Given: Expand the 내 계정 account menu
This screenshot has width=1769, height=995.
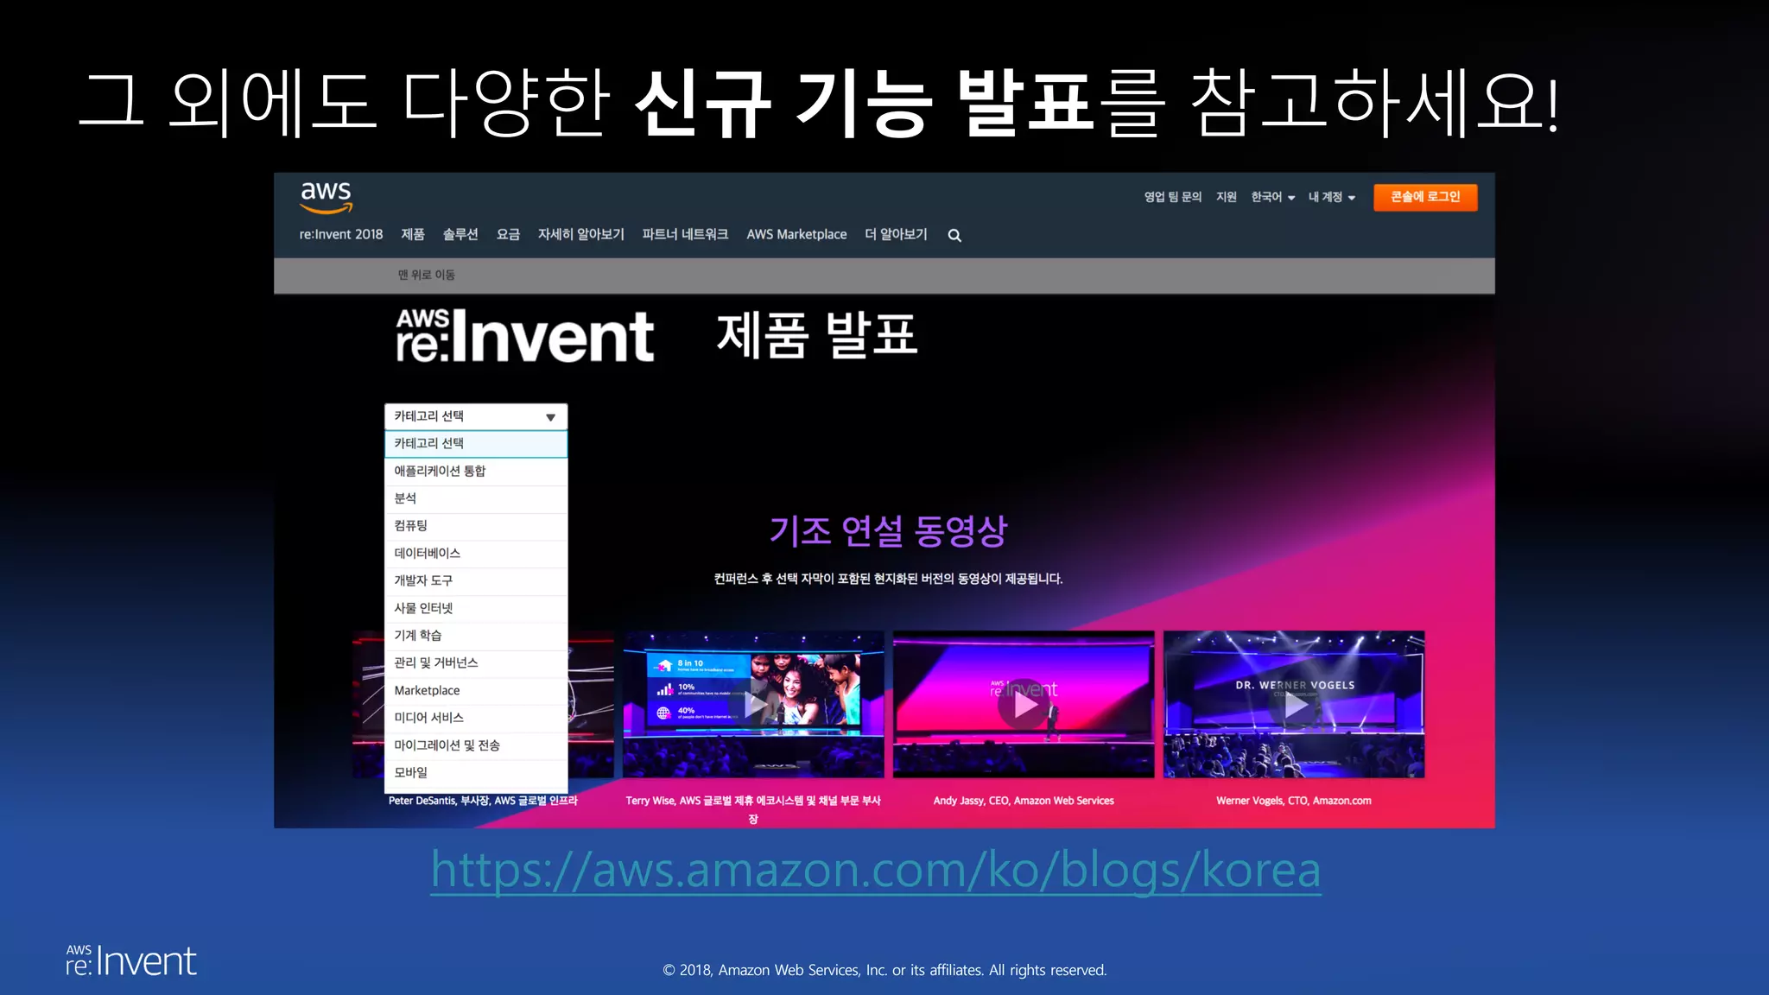Looking at the screenshot, I should [x=1331, y=197].
